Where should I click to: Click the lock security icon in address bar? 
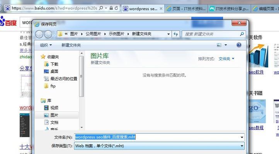(x=111, y=8)
